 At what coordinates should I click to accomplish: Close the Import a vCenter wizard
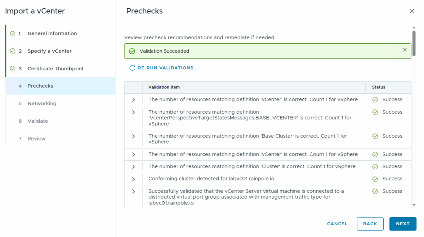coord(412,11)
